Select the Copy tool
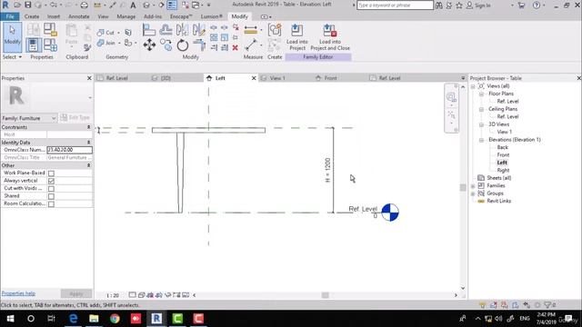 (166, 45)
